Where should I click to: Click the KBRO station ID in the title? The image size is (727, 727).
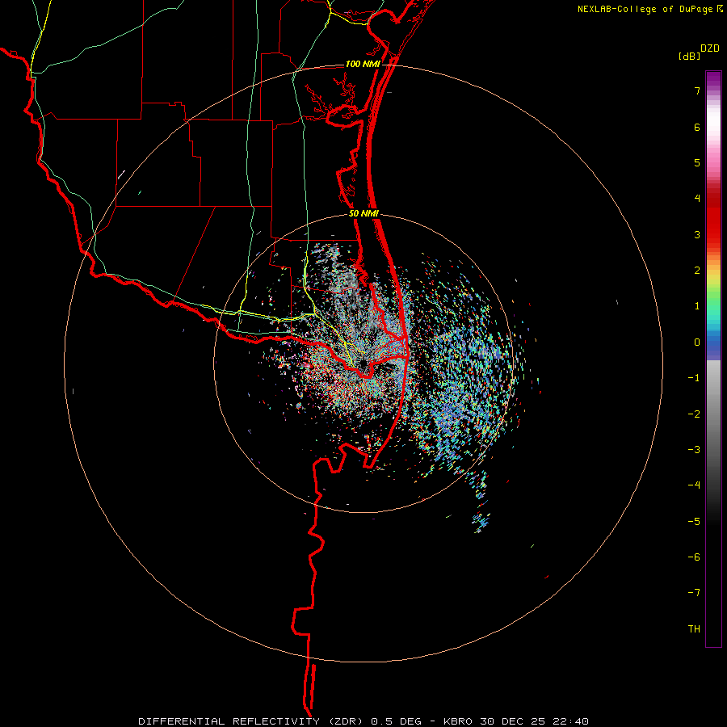coord(458,721)
